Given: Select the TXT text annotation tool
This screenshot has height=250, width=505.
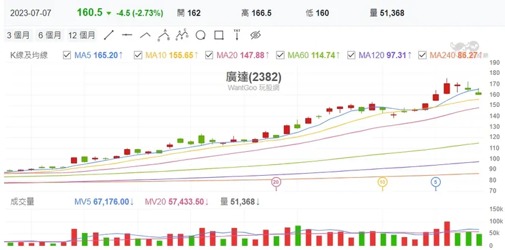Looking at the screenshot, I should click(x=237, y=35).
